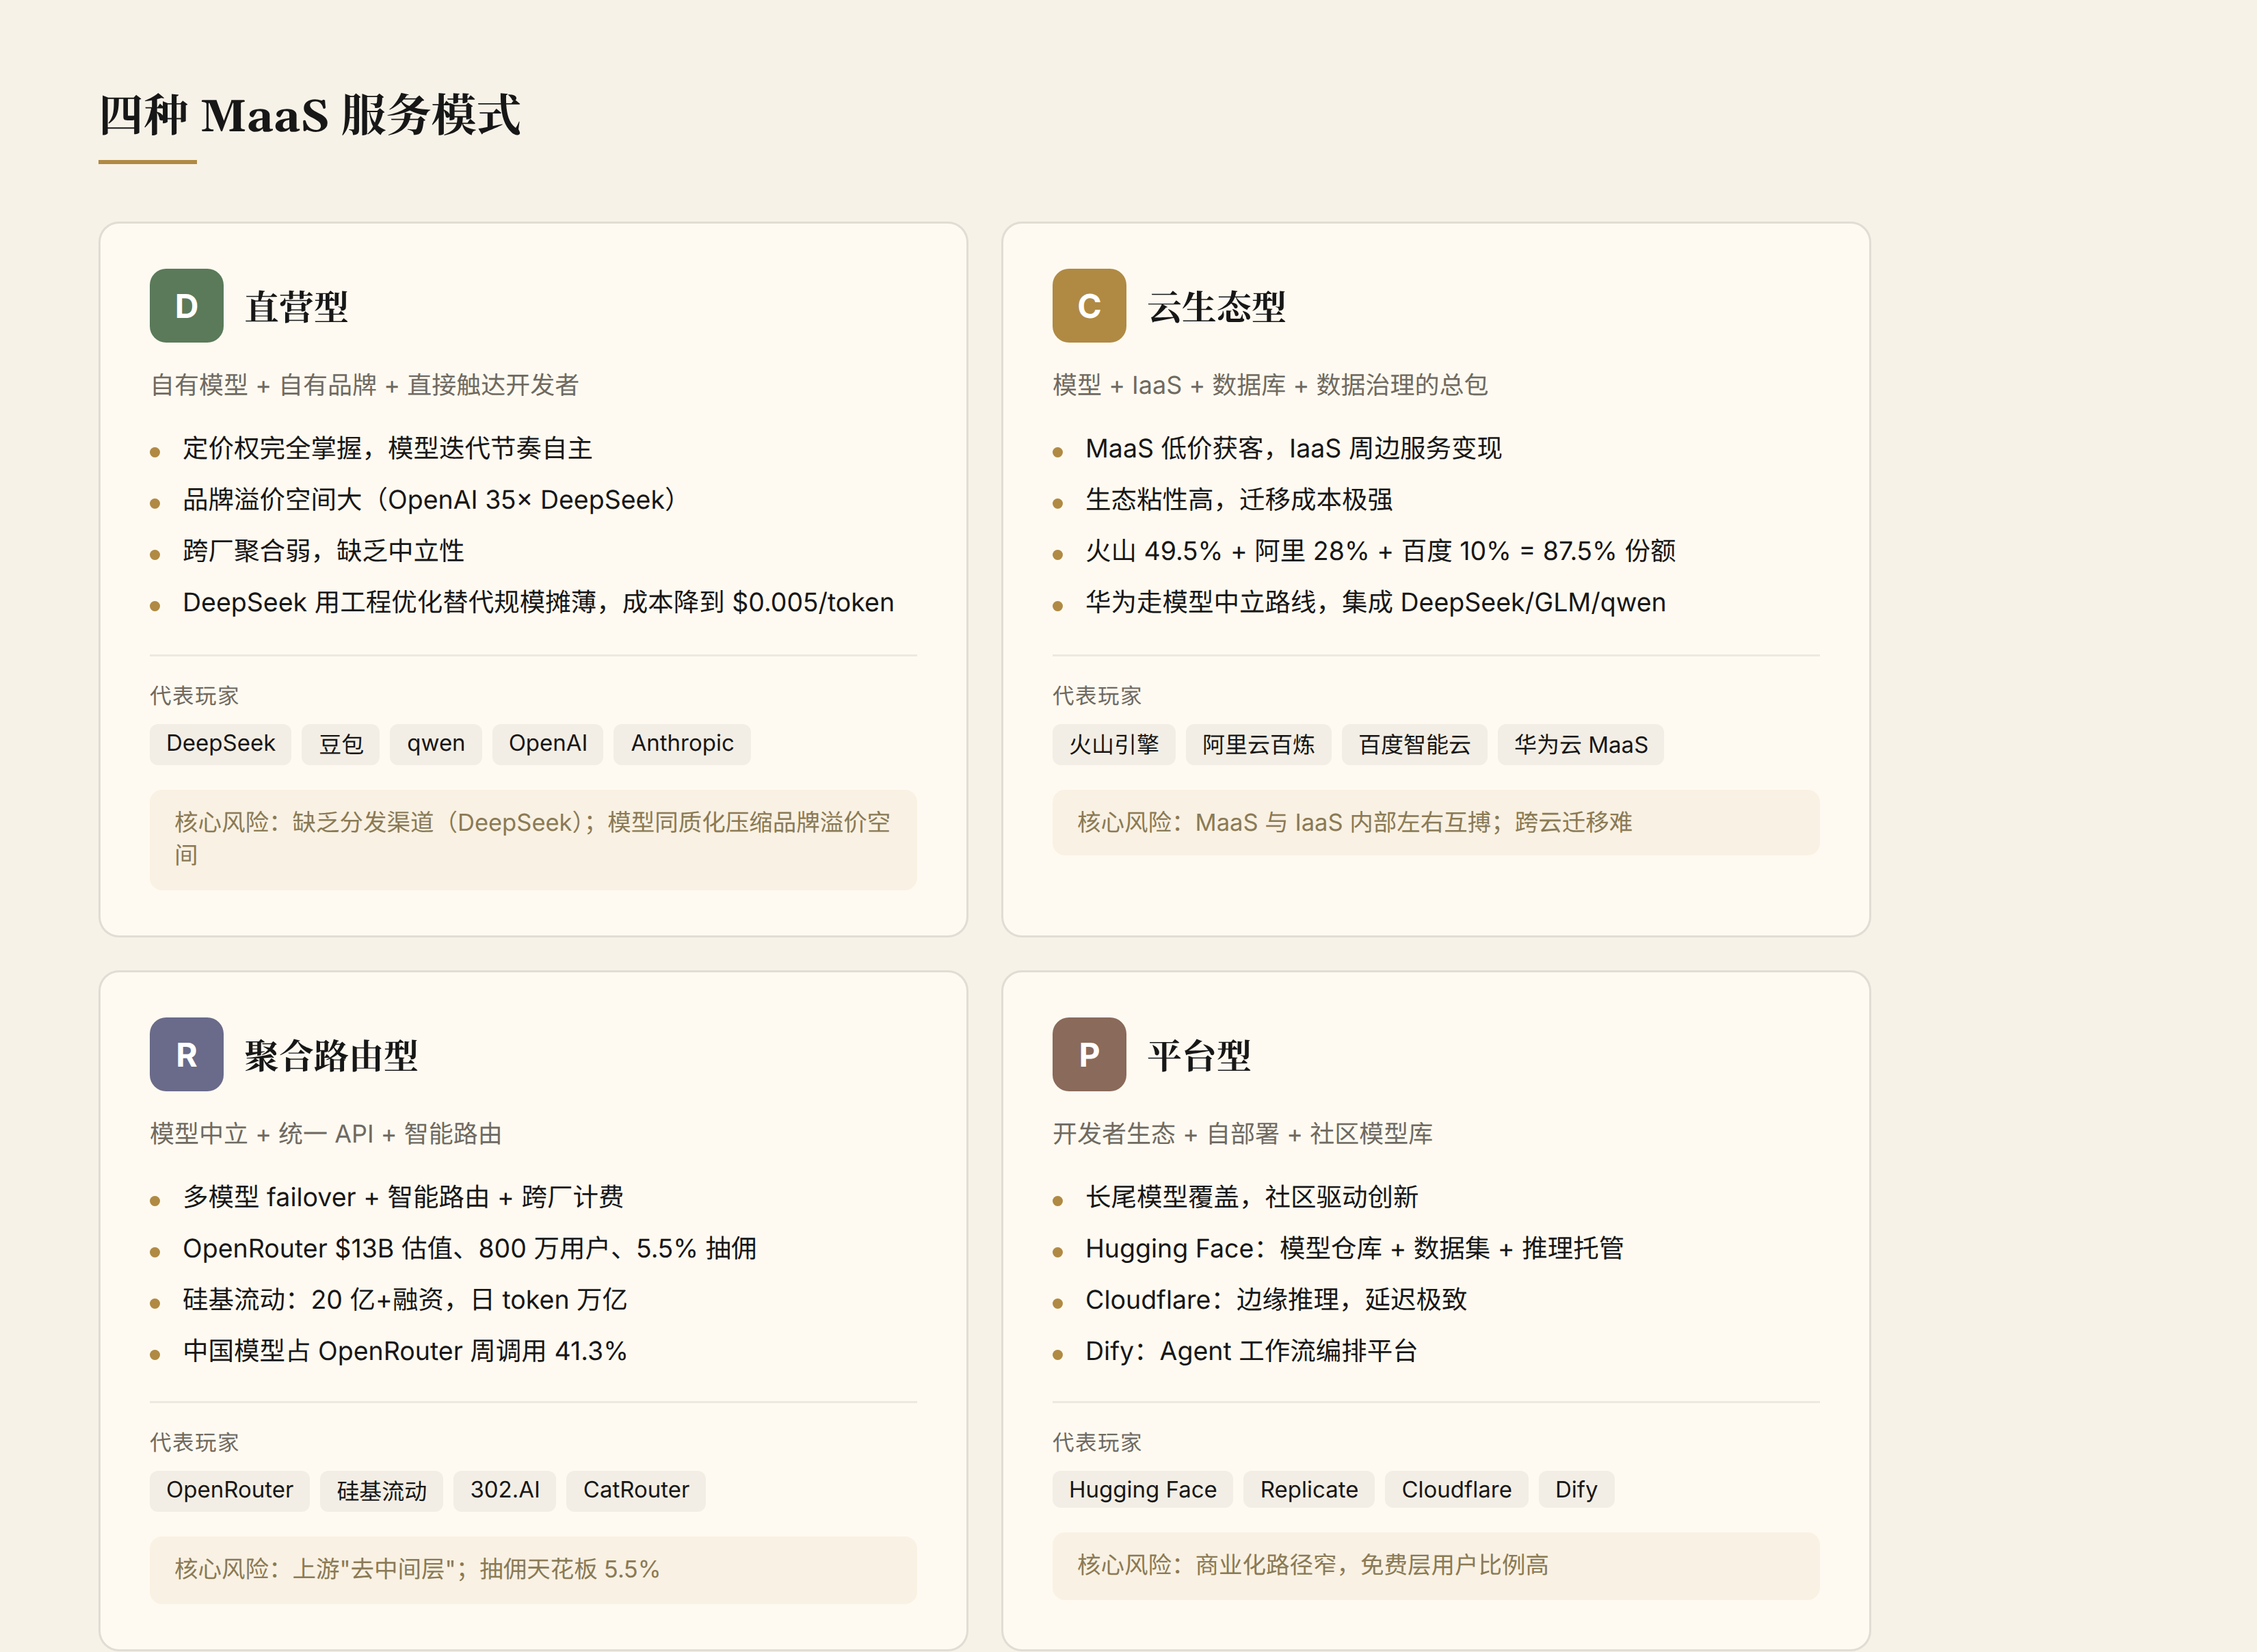Click 代表玩家 label in 直营型 card

[194, 696]
